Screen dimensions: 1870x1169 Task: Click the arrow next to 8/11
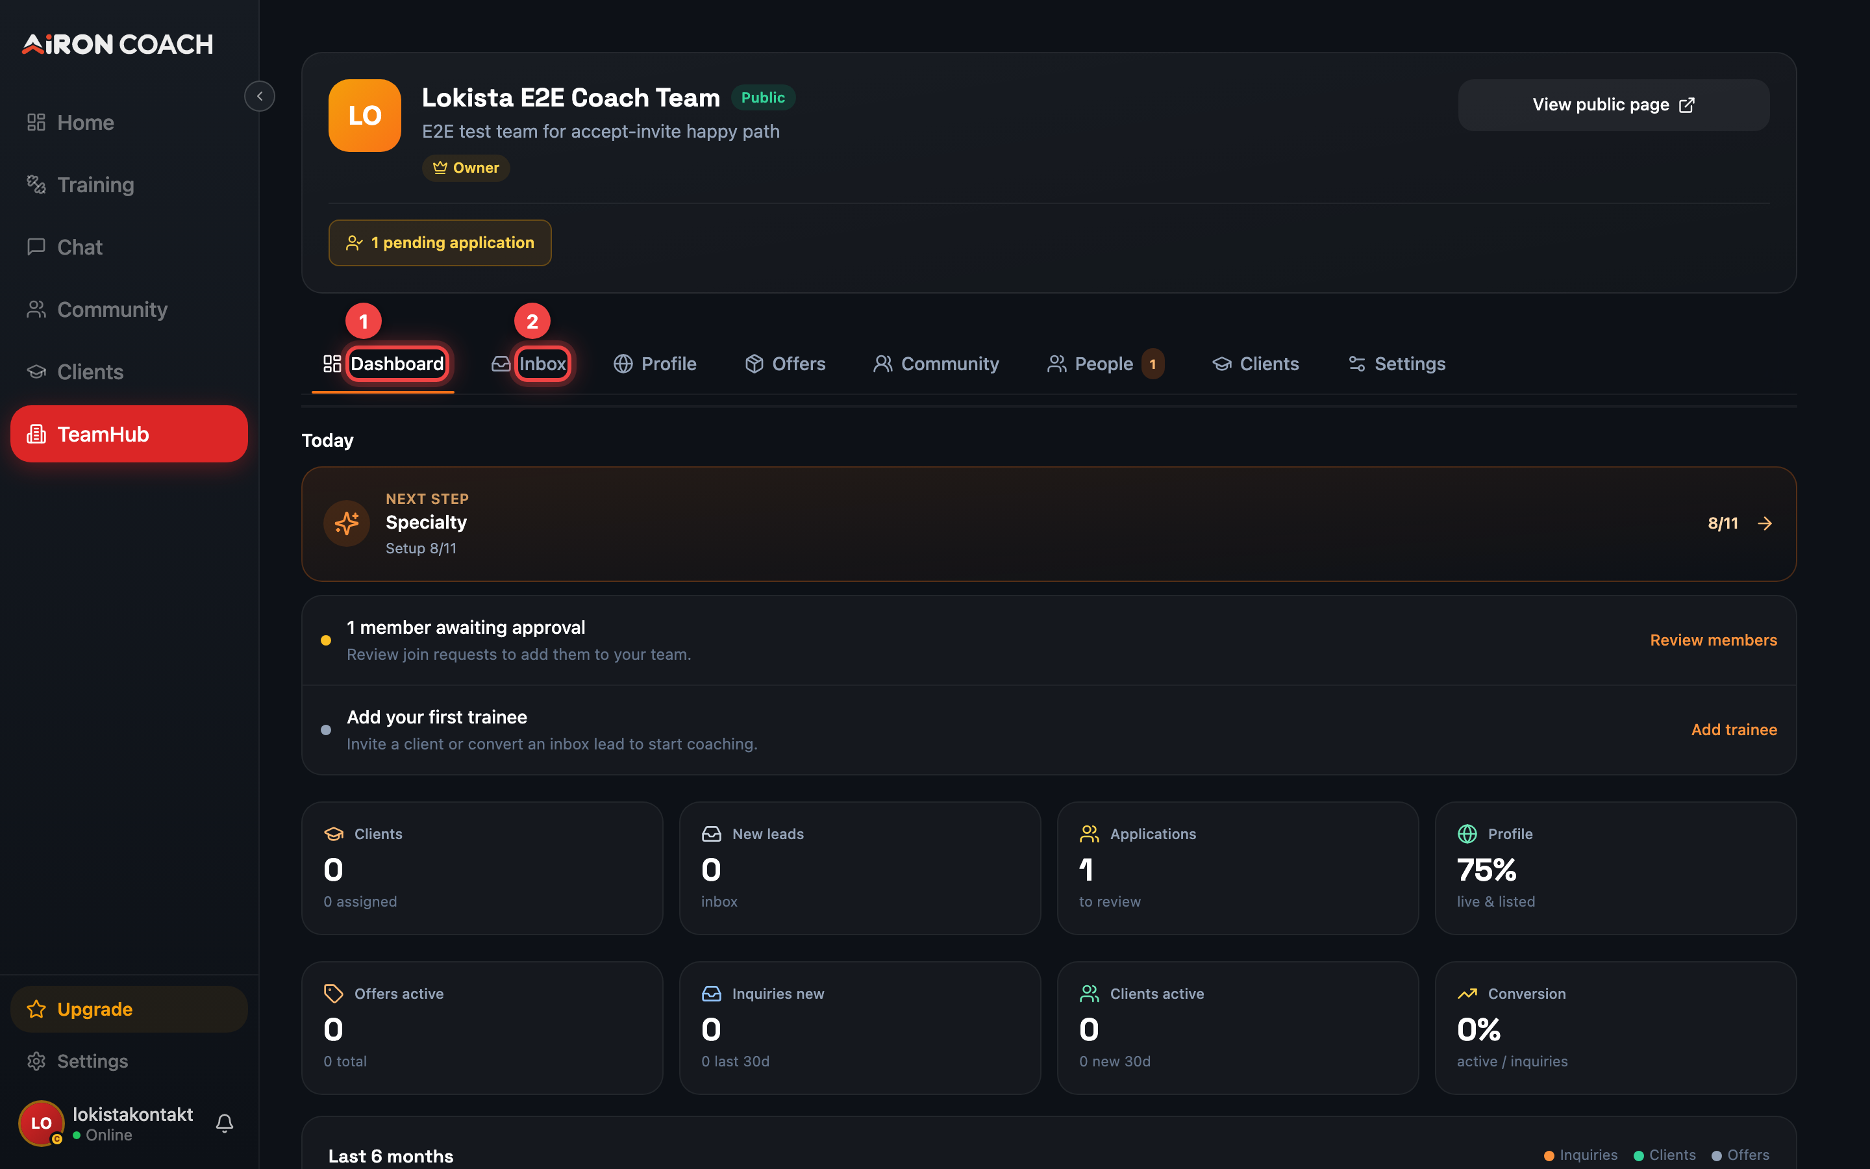pos(1765,523)
